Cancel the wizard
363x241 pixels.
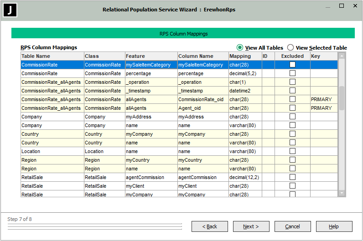[x=292, y=226]
